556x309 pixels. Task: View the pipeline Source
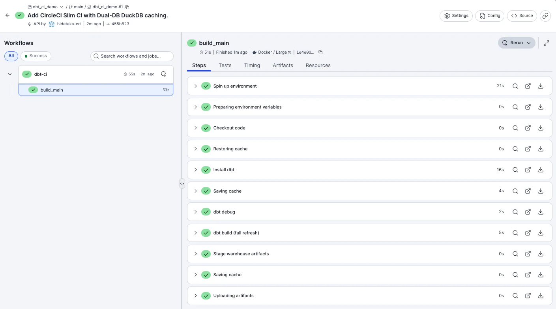[522, 16]
